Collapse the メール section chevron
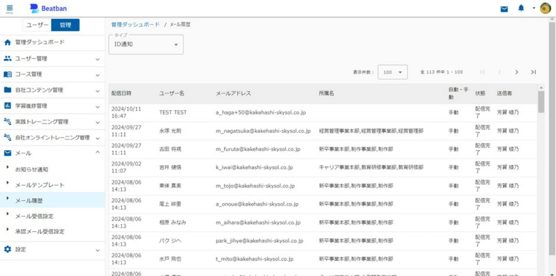Image resolution: width=556 pixels, height=276 pixels. 98,153
